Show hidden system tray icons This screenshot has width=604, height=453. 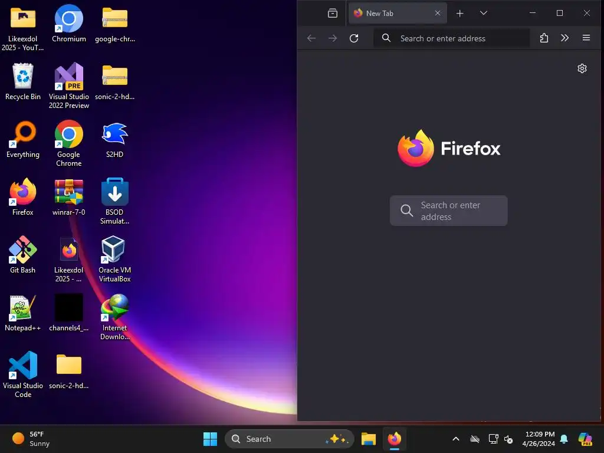[x=456, y=439]
